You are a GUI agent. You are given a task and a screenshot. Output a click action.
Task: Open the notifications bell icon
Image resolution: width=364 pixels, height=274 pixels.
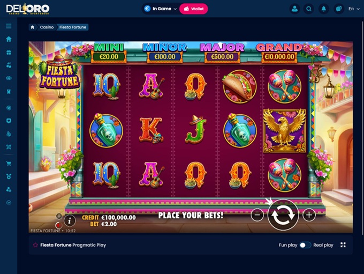[x=324, y=9]
